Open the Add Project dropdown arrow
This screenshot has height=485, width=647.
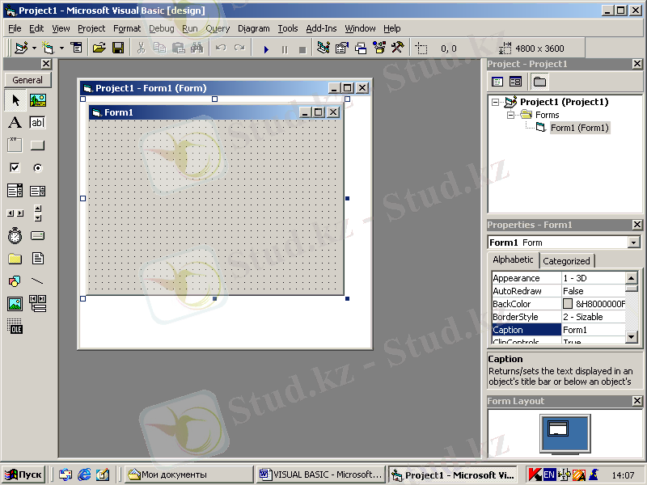[x=34, y=48]
